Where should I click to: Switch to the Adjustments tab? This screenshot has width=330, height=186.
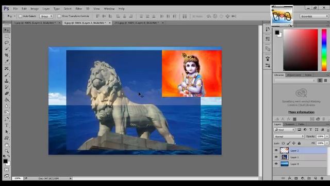[x=294, y=75]
